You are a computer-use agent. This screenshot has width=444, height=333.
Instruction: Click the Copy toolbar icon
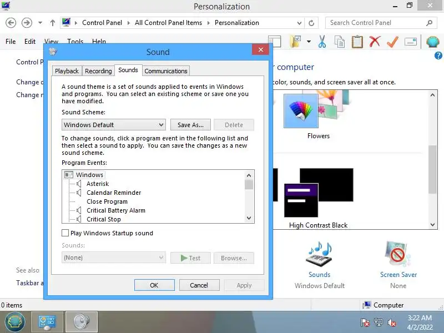[x=340, y=42]
